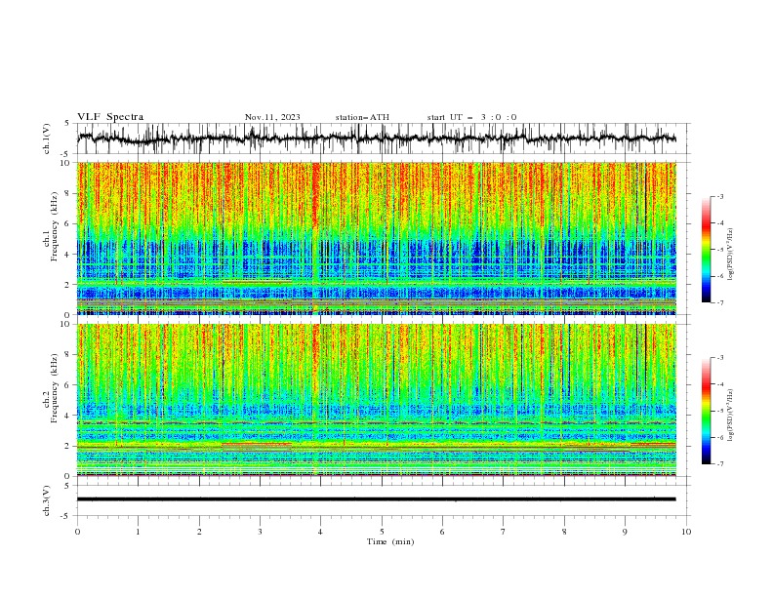Click the "0" tick on the time axis
Screen dimensions: 773x597
[x=77, y=532]
